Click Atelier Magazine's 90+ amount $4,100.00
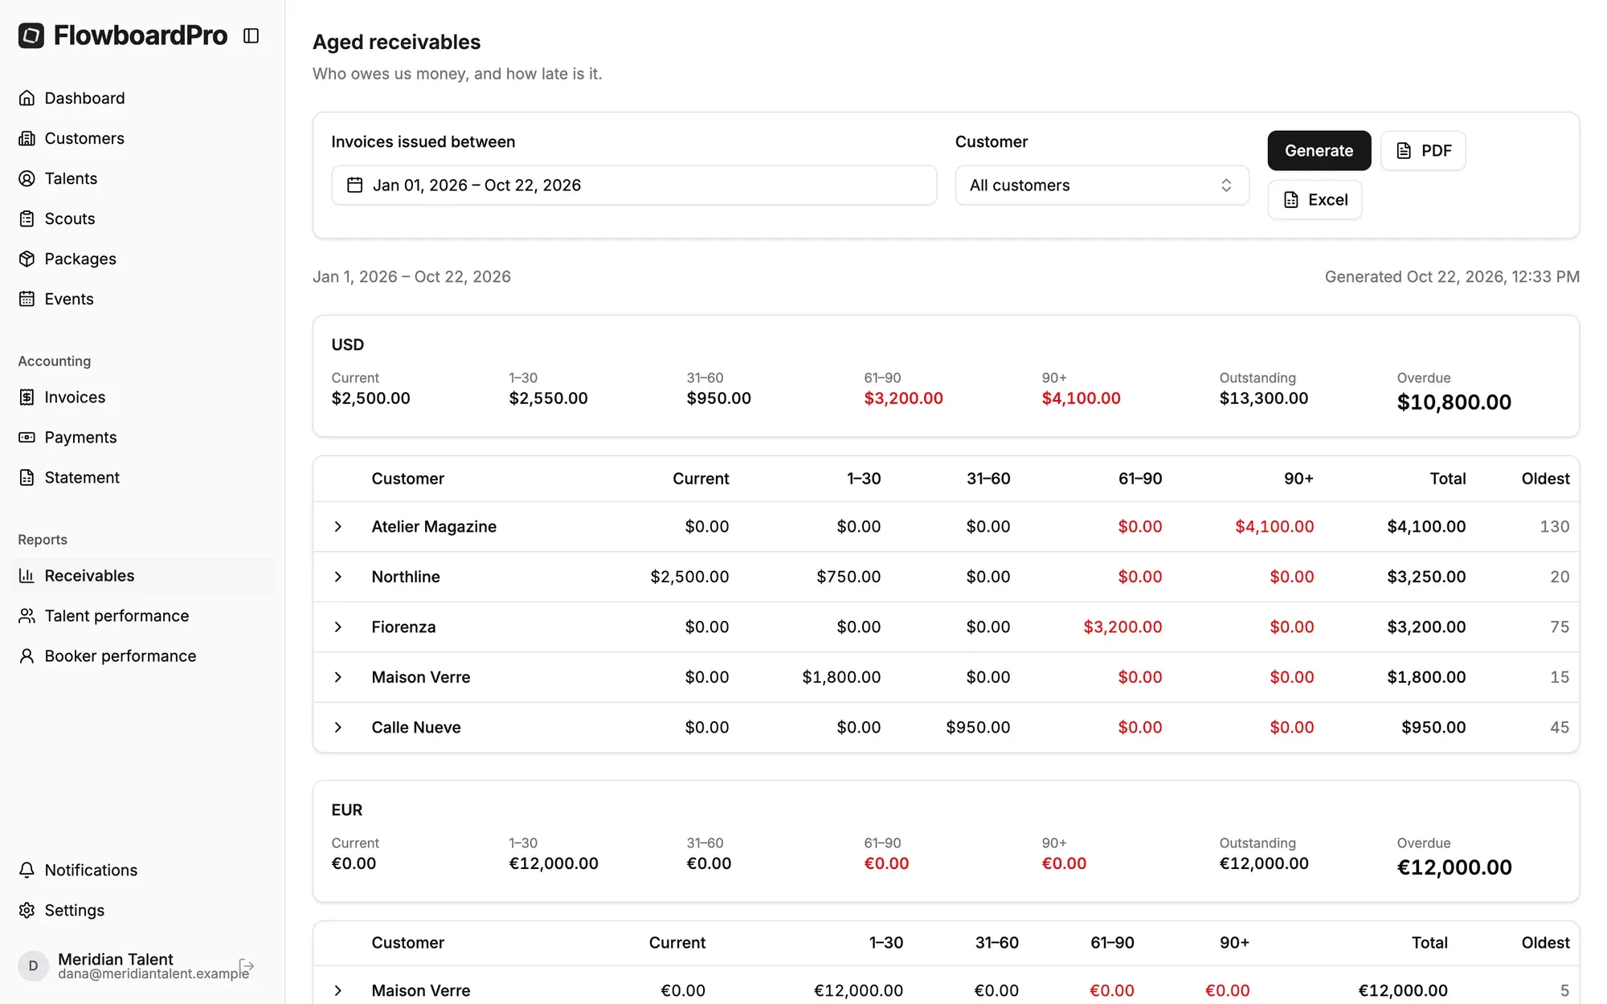This screenshot has width=1607, height=1004. click(x=1274, y=526)
